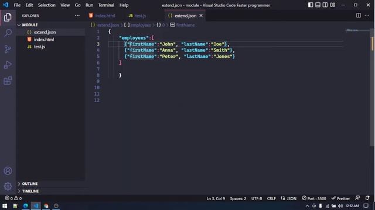Click the microphone icon in system tray
Viewport: 375px width, 210px height.
(x=321, y=206)
